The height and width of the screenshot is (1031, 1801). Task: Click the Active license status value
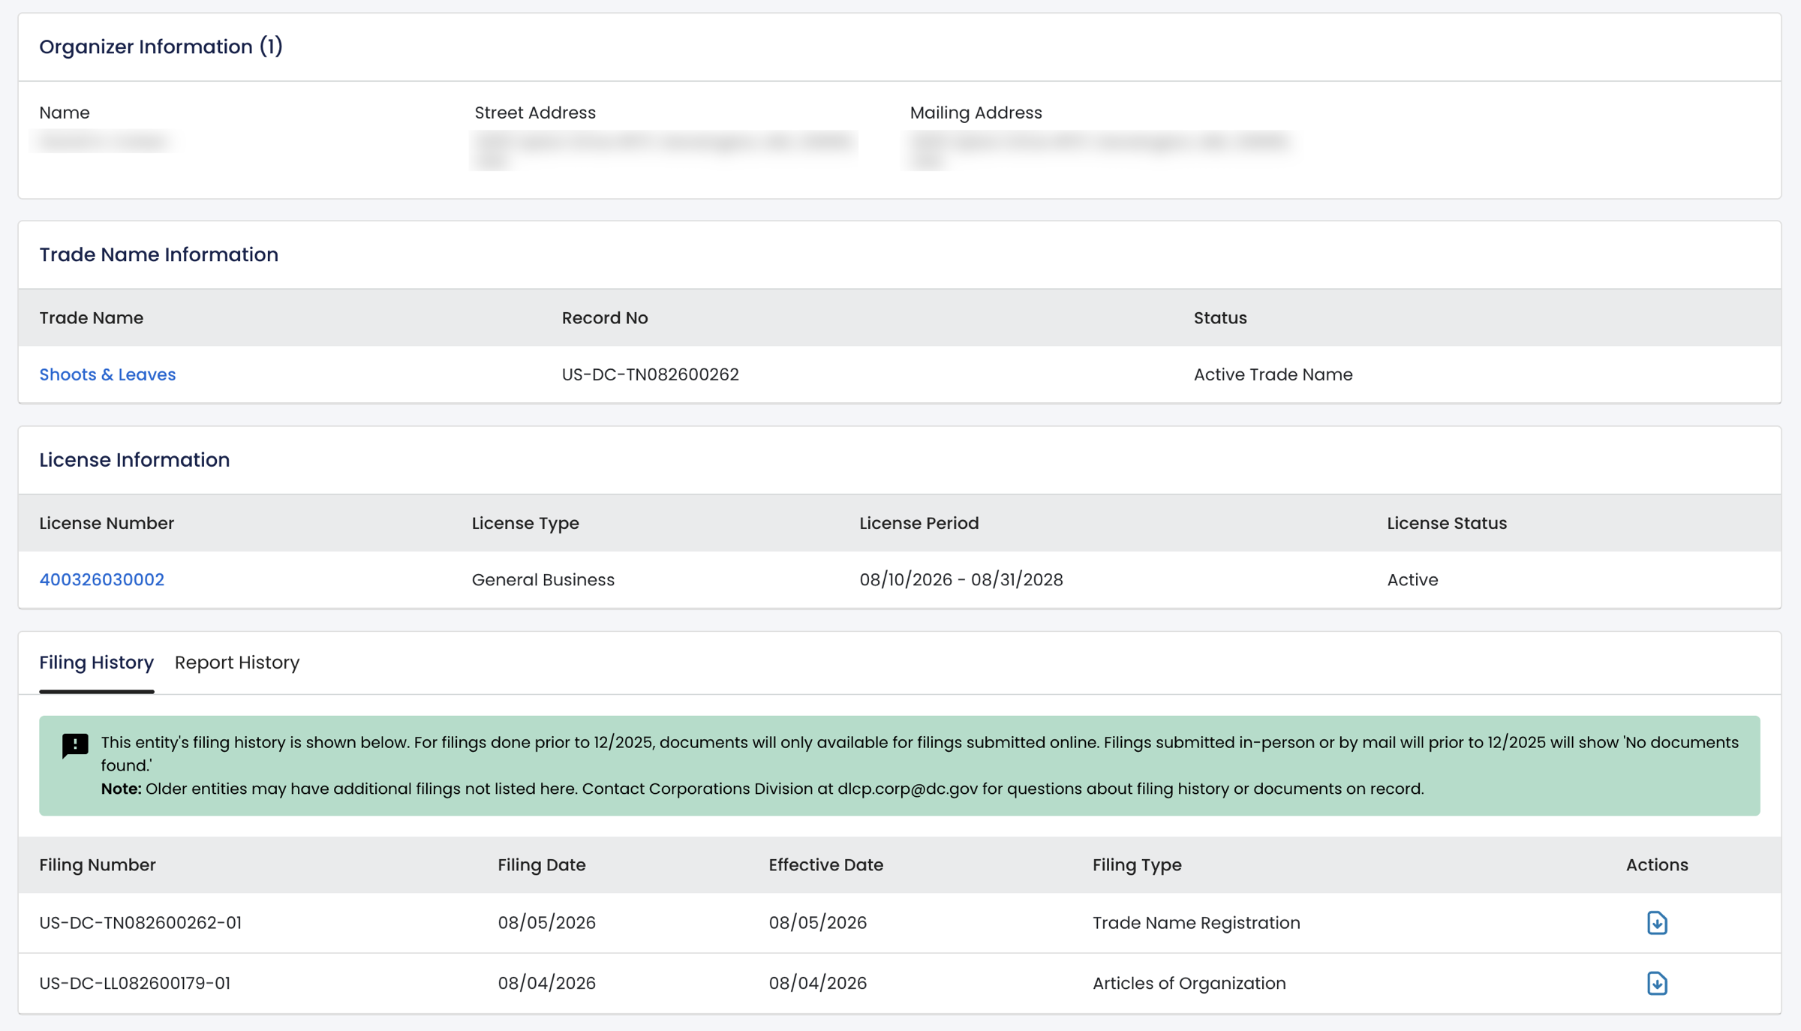click(1412, 579)
